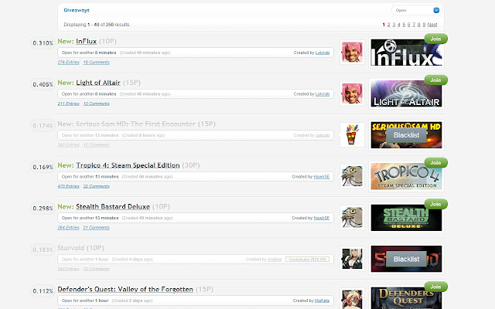Open the creator link in Serious Sam row
This screenshot has height=309, width=495.
click(323, 135)
